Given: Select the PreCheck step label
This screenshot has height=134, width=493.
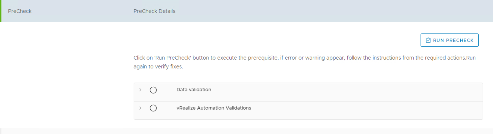Looking at the screenshot, I should (x=20, y=11).
